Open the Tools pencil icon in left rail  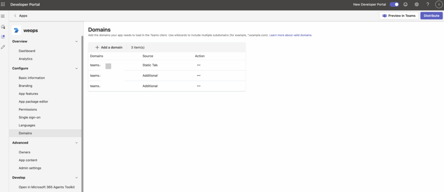pos(3,47)
